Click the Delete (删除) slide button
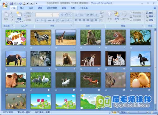Viewport: 158px width, 115px height. pos(28,20)
